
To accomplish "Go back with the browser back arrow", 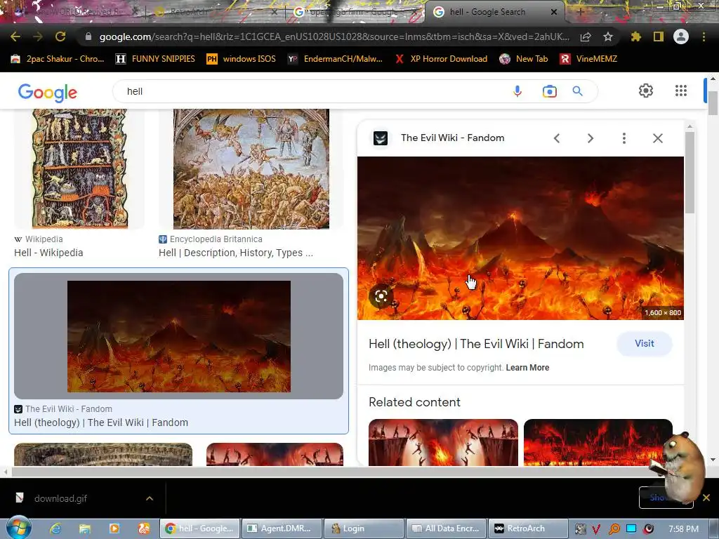I will pyautogui.click(x=15, y=36).
